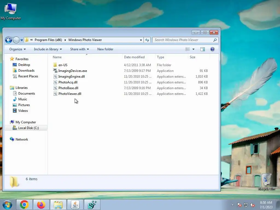Select the Recycle Bin desktop icon

tap(266, 182)
